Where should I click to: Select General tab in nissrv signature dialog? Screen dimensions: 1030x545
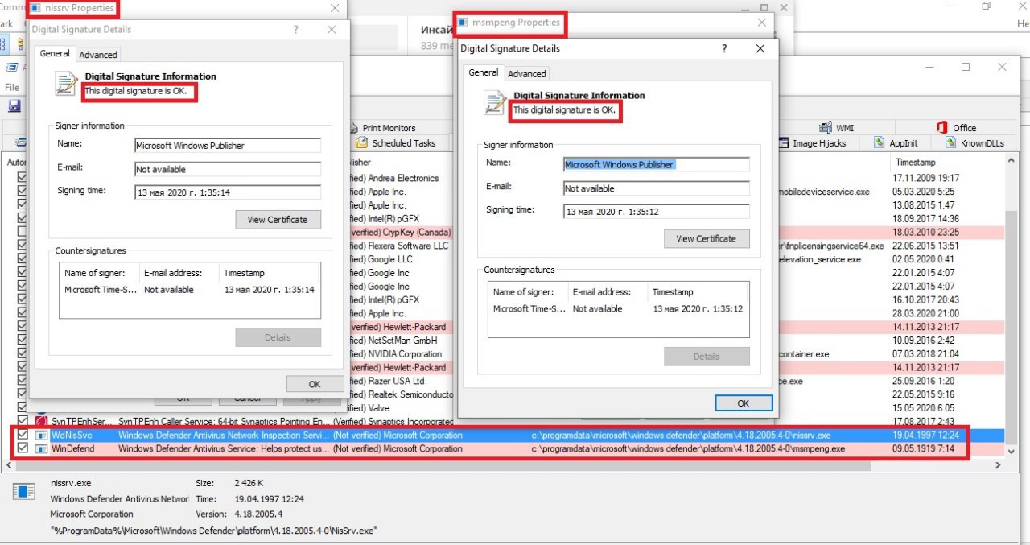tap(56, 54)
